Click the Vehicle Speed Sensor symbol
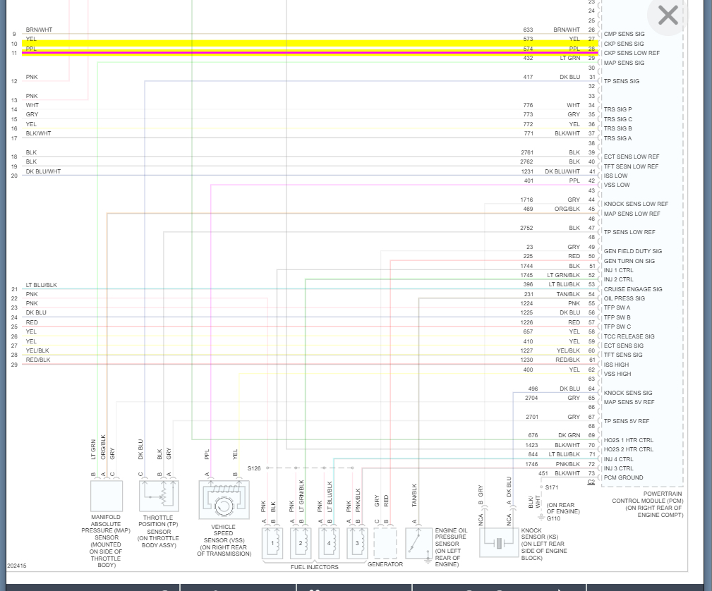This screenshot has height=591, width=712. pyautogui.click(x=224, y=499)
